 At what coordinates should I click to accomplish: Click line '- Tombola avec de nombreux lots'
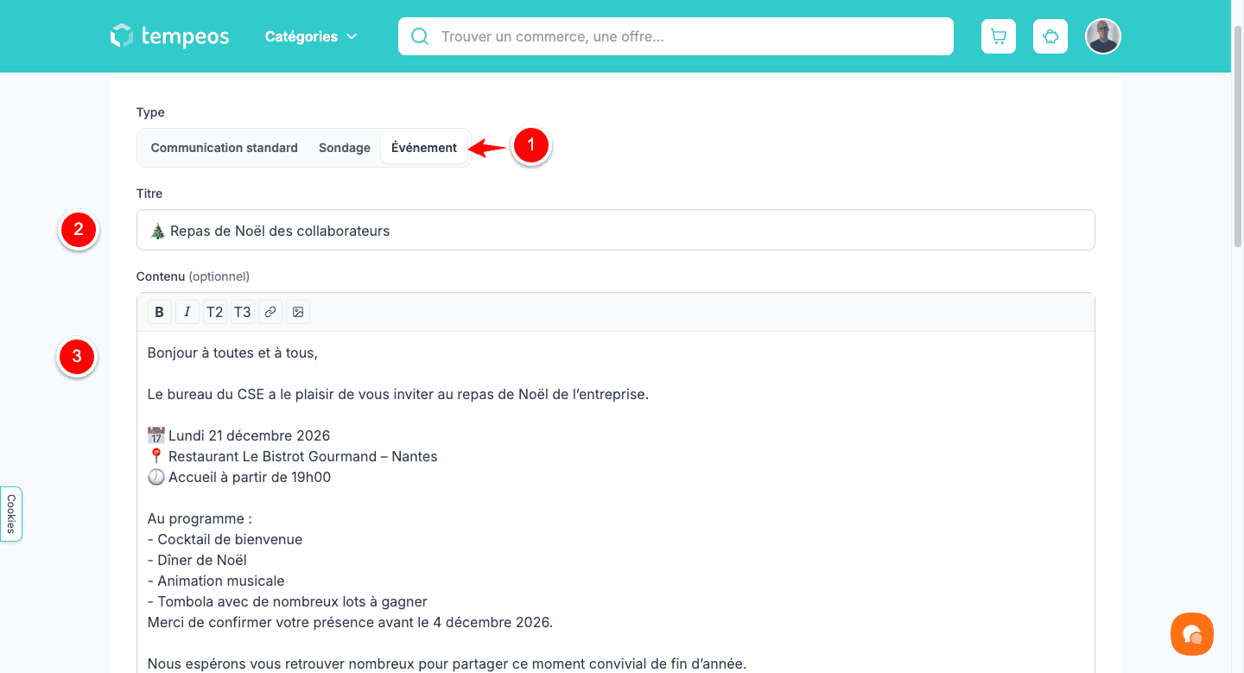pyautogui.click(x=288, y=601)
